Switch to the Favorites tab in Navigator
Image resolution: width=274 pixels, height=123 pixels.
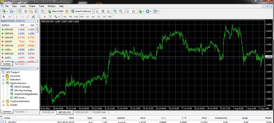(20, 112)
